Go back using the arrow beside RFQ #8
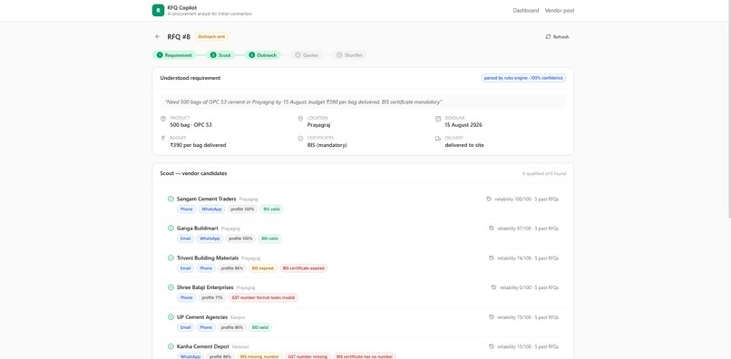 158,36
